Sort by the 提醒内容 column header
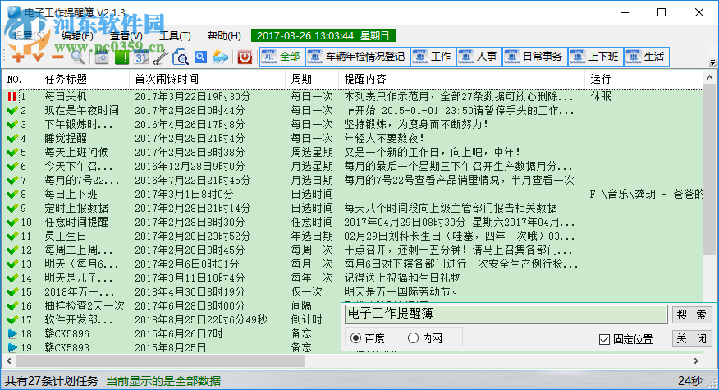The image size is (719, 390). coord(462,80)
